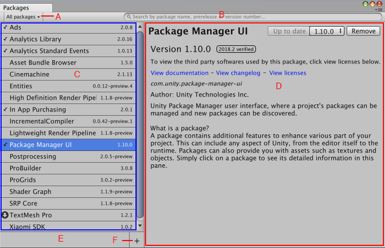Click the scrollbar up arrow

140,27
